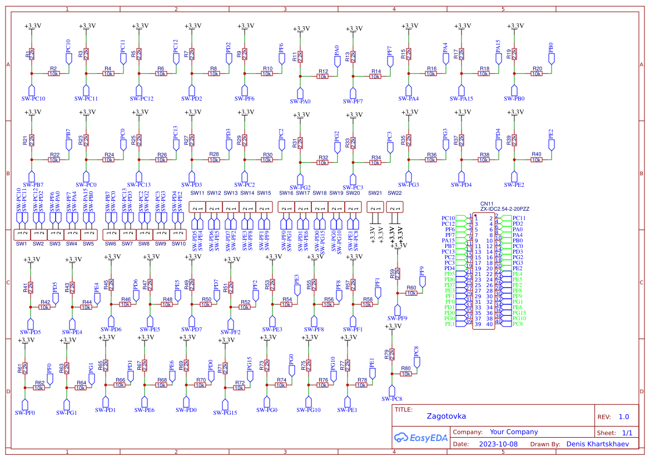Select resistor R59 2.2k
The width and height of the screenshot is (650, 461).
pos(398,274)
